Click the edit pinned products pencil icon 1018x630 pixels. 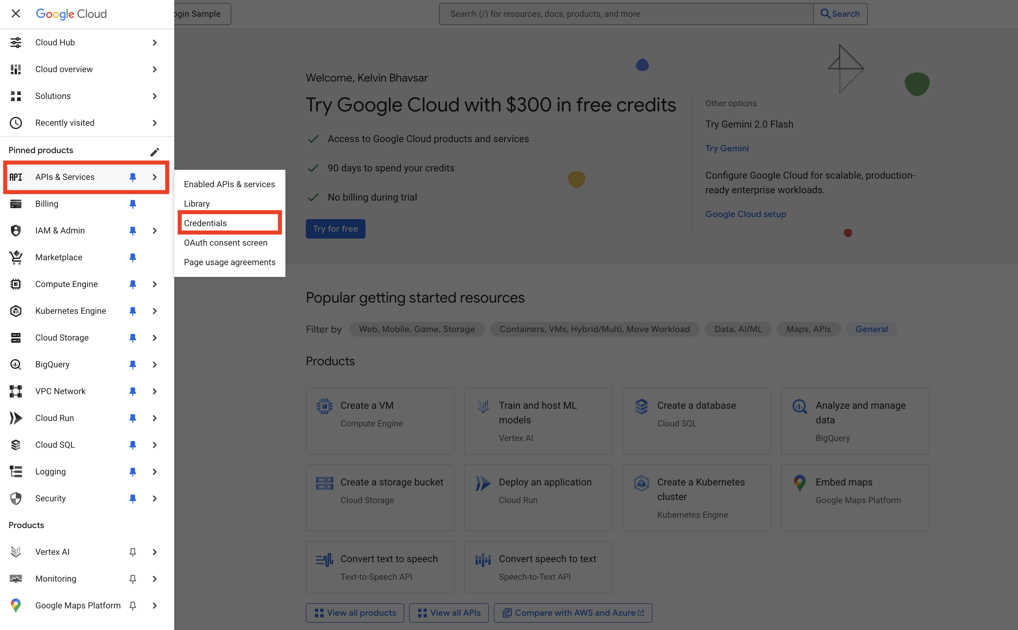pyautogui.click(x=154, y=152)
